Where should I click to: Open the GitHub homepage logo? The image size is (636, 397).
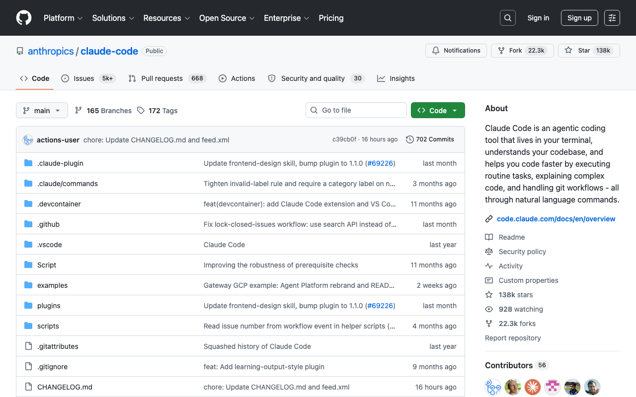click(24, 18)
